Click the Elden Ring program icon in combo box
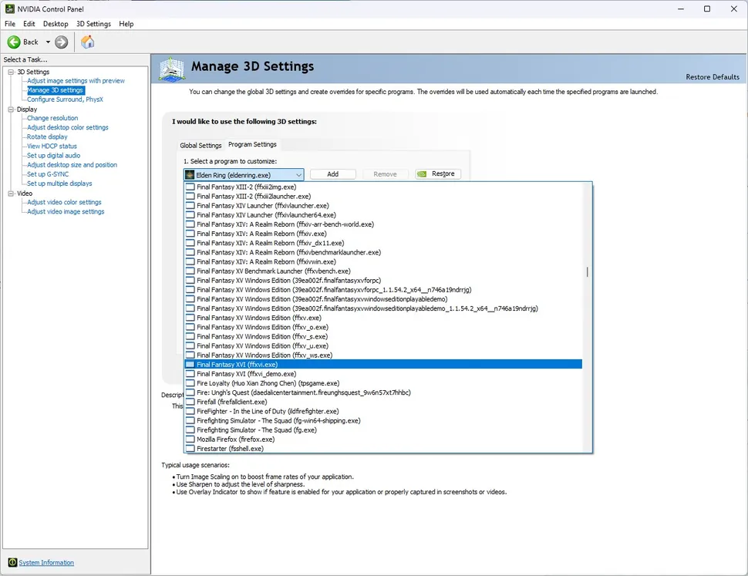The image size is (748, 576). pyautogui.click(x=190, y=174)
